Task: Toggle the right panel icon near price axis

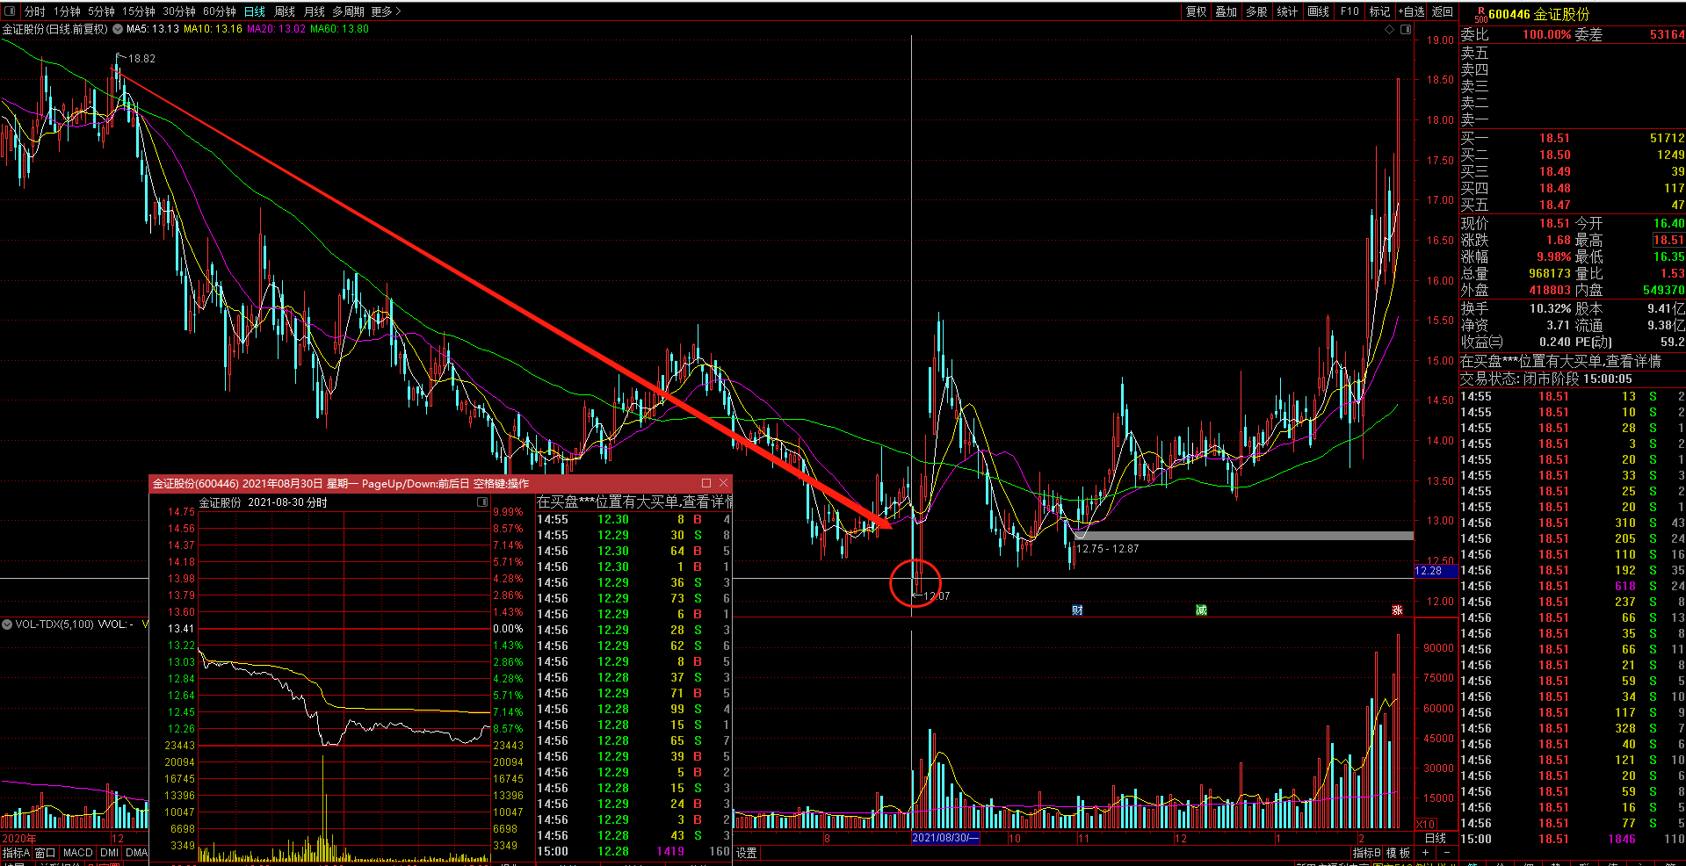Action: (1406, 29)
